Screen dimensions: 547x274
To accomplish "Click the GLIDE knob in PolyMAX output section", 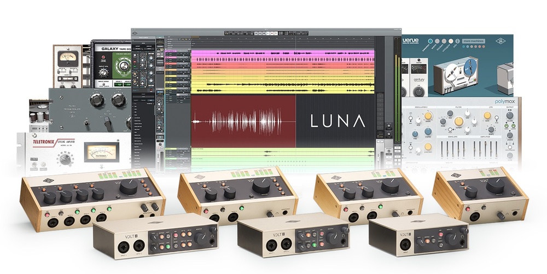I will (510, 156).
